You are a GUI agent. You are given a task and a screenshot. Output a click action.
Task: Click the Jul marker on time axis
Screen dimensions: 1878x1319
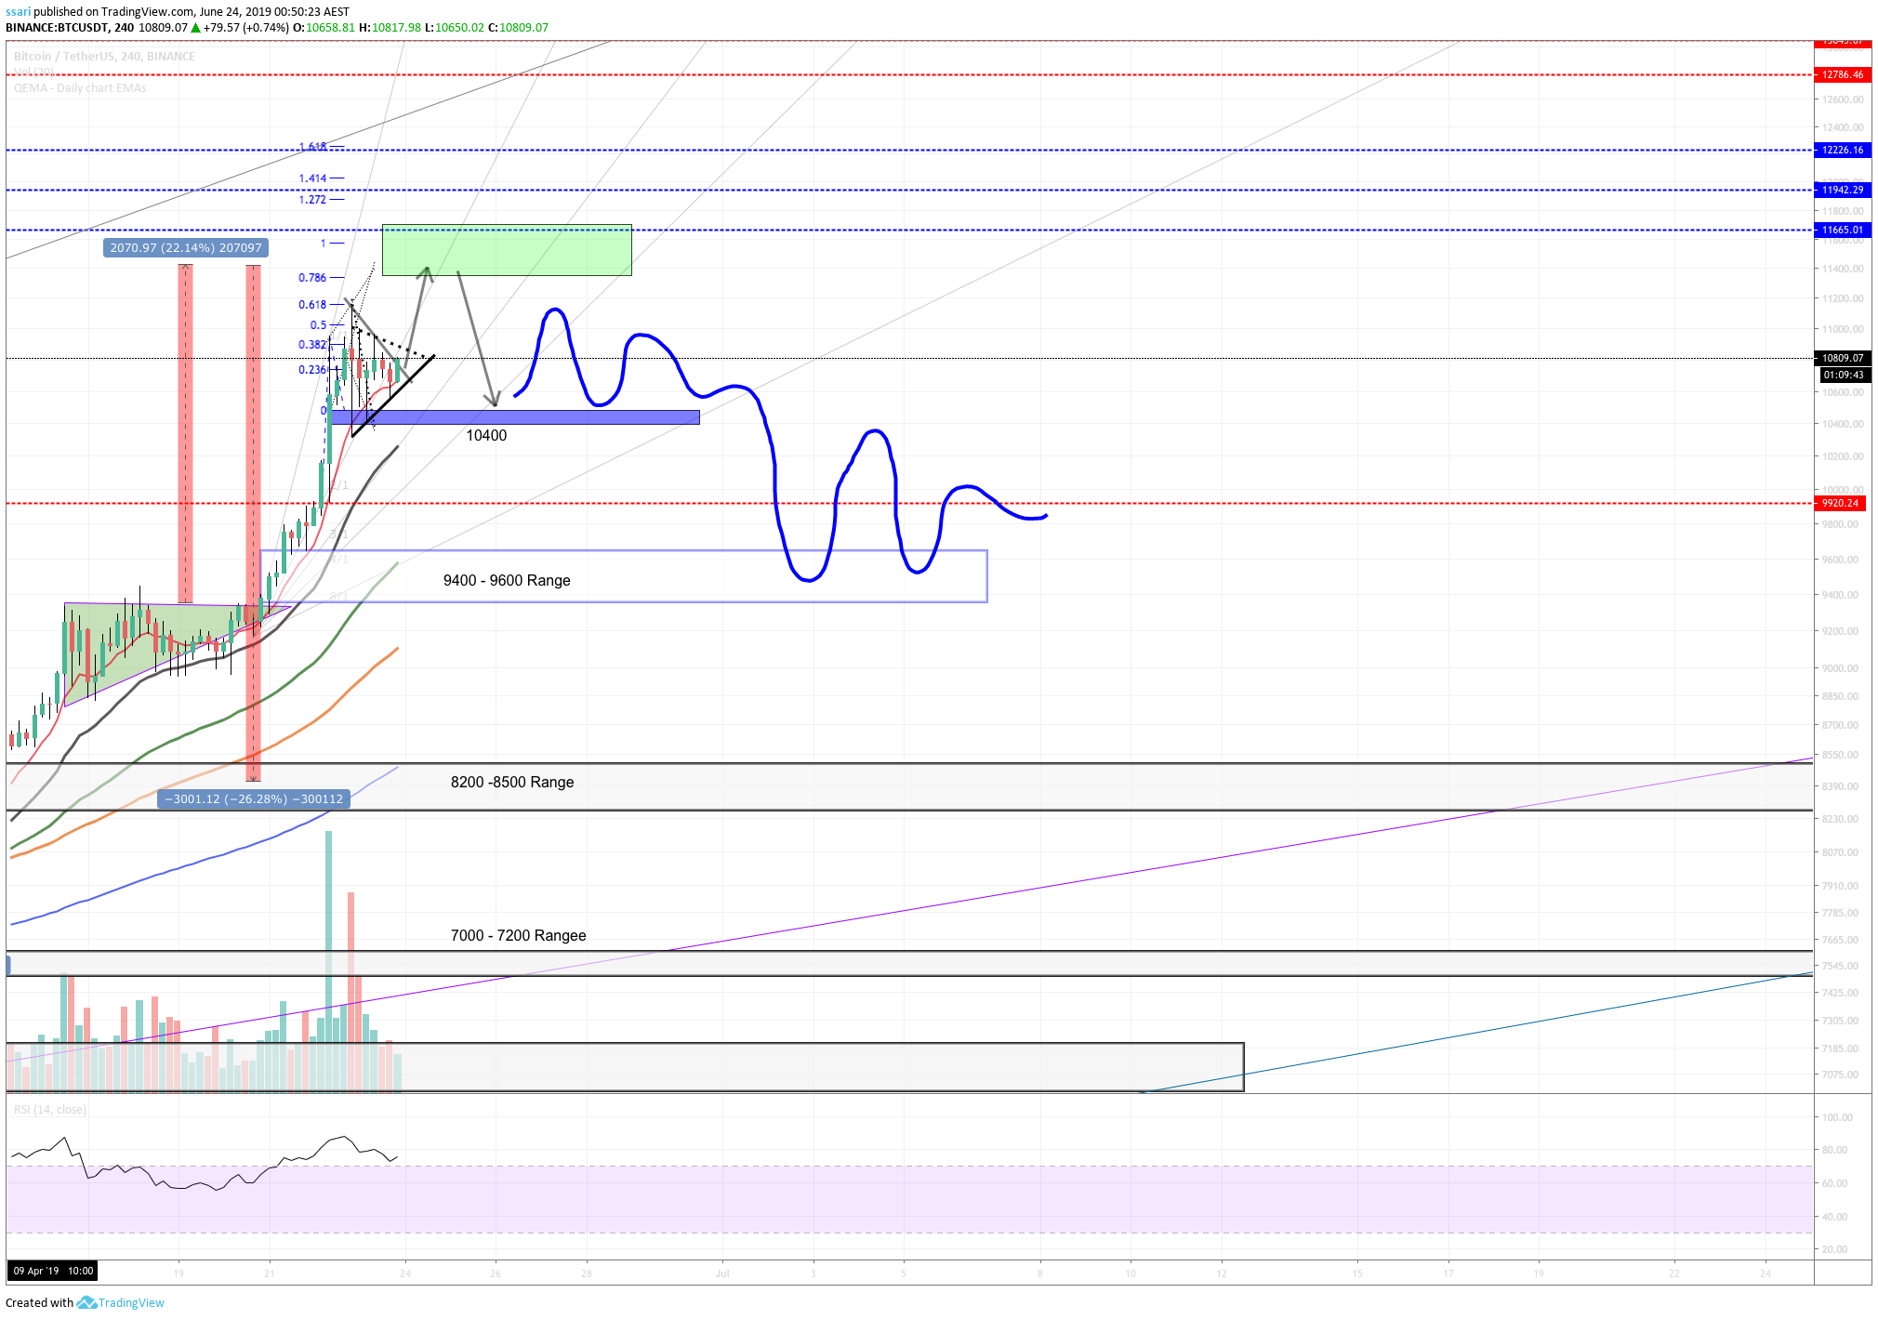(722, 1273)
